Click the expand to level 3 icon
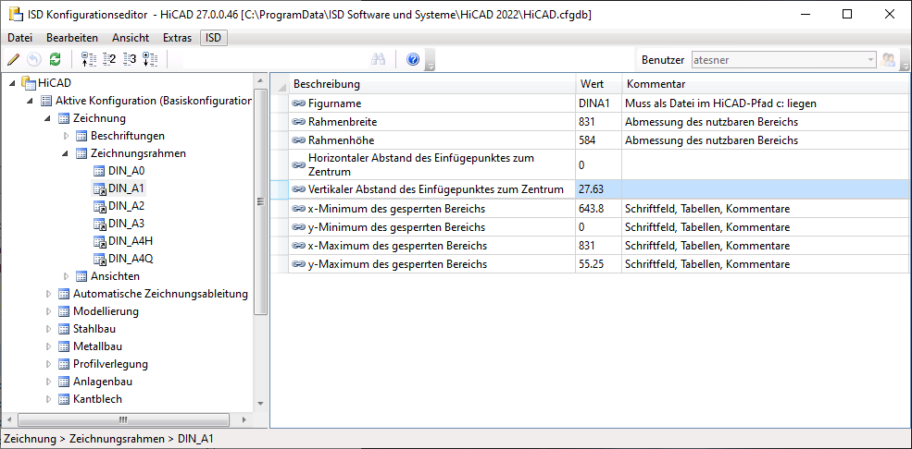Image resolution: width=912 pixels, height=449 pixels. point(130,58)
